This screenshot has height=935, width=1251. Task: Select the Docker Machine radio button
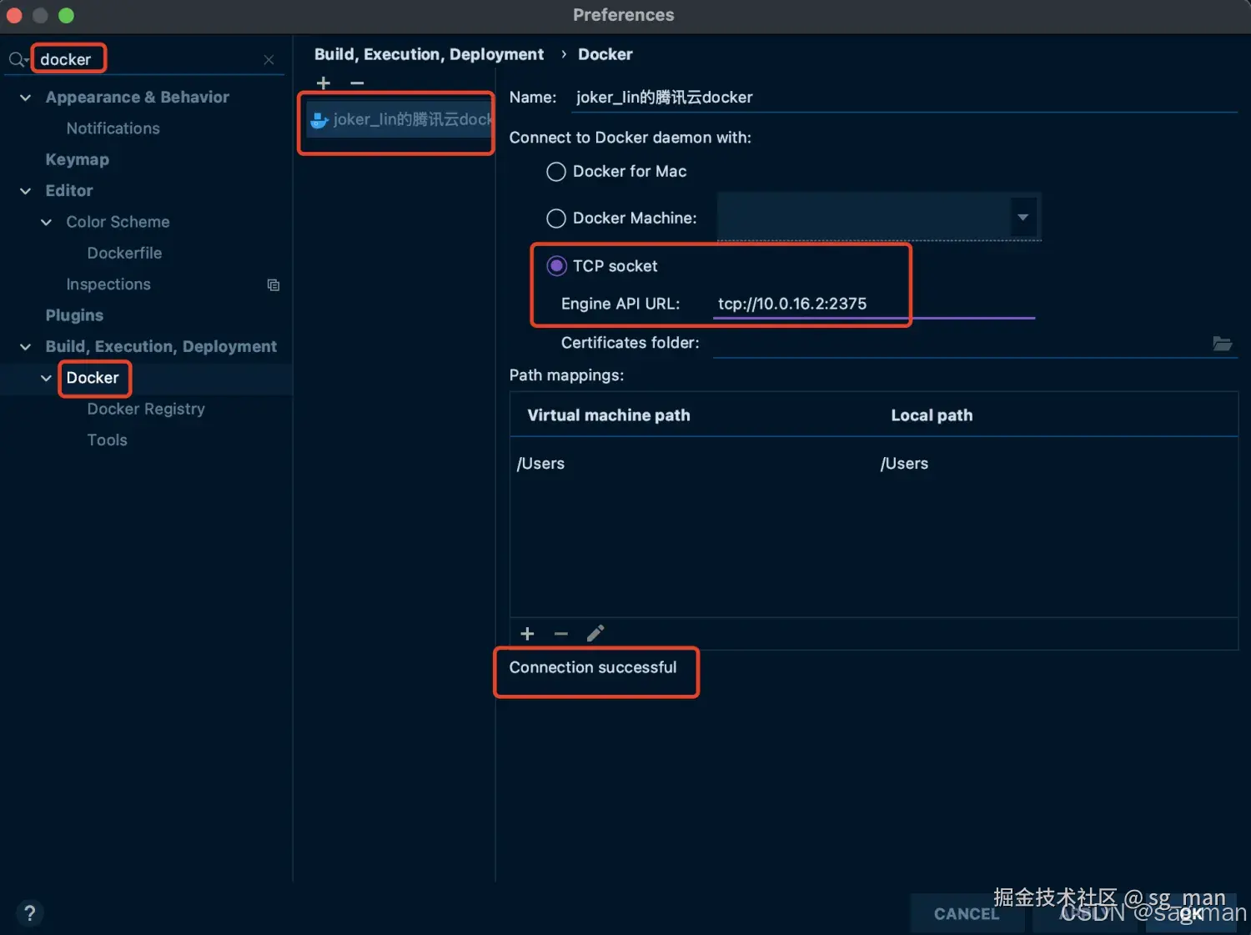tap(556, 219)
